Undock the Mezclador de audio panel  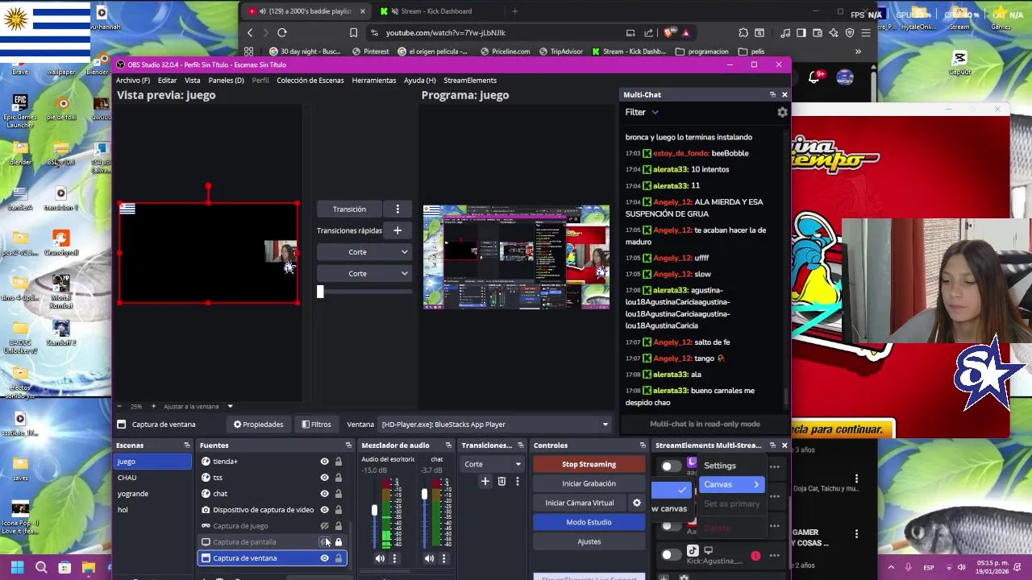pyautogui.click(x=449, y=445)
